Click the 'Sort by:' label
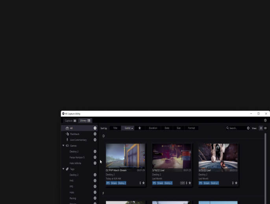Image resolution: width=270 pixels, height=204 pixels. coord(104,128)
